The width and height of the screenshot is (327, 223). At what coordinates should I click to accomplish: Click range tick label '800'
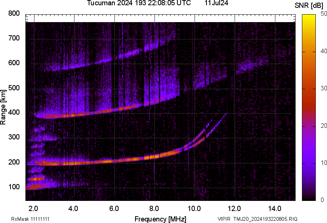[x=14, y=13]
